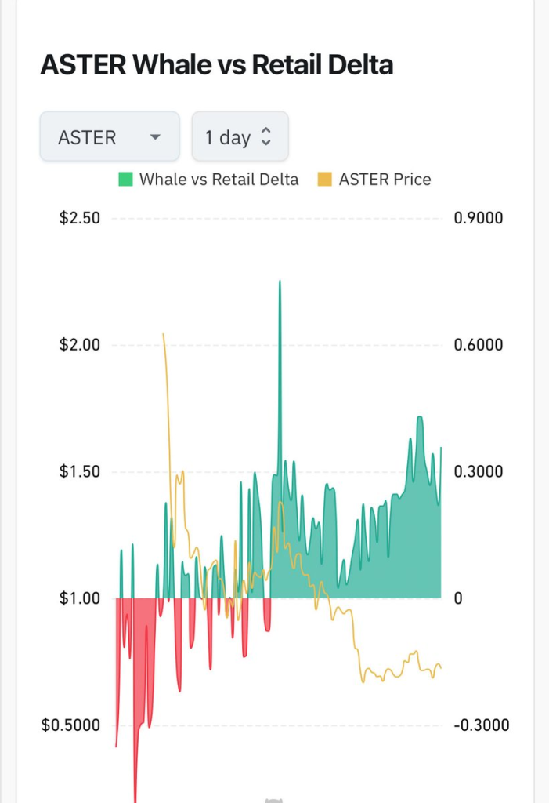Click the green Whale vs Retail legend swatch
Viewport: 549px width, 803px height.
[x=125, y=180]
